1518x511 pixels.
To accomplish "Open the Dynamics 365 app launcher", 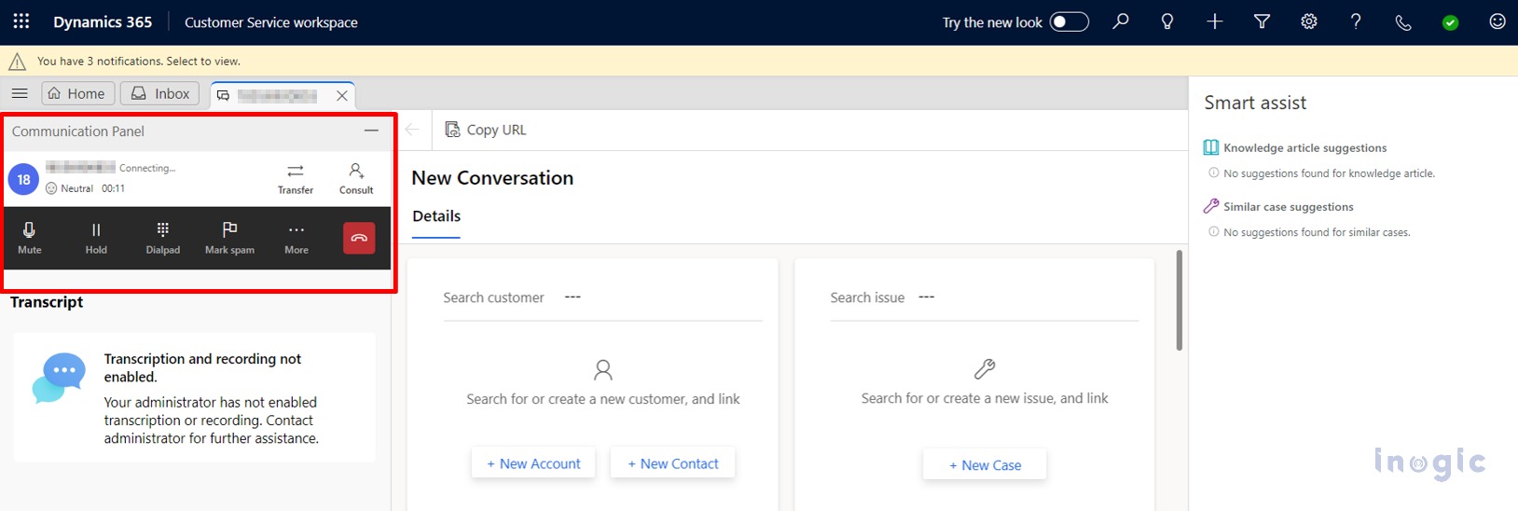I will click(x=21, y=21).
